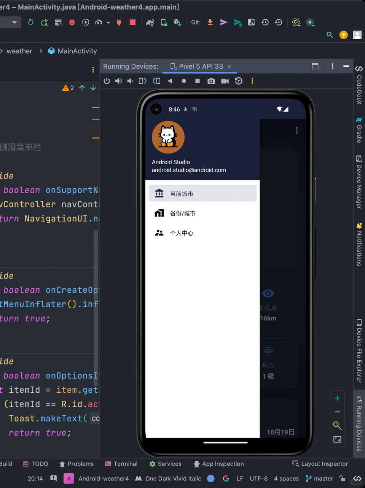Click the Git update project arrow
The height and width of the screenshot is (488, 365).
[210, 22]
